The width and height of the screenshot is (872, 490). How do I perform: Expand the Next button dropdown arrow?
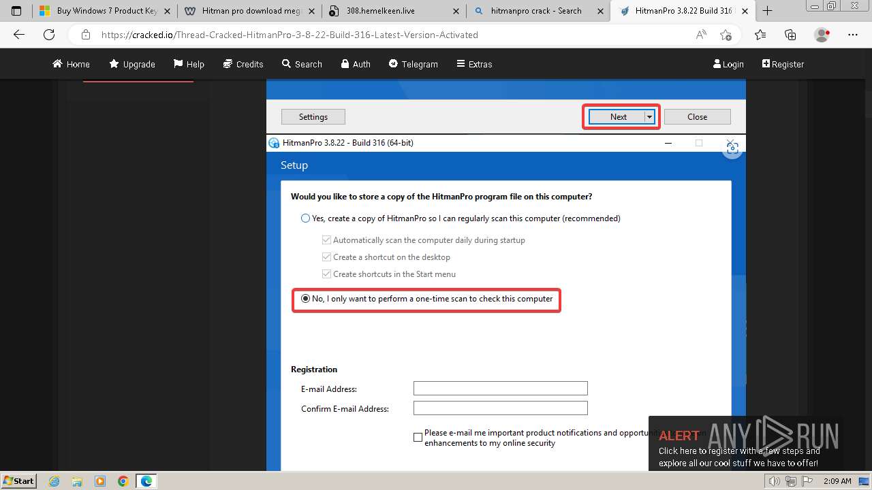650,117
